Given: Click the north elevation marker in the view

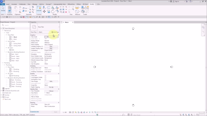Looking at the screenshot, I should pyautogui.click(x=133, y=29).
